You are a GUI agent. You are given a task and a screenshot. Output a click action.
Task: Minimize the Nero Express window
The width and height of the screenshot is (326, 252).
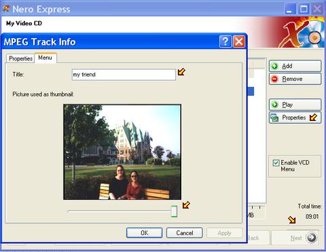pyautogui.click(x=290, y=10)
